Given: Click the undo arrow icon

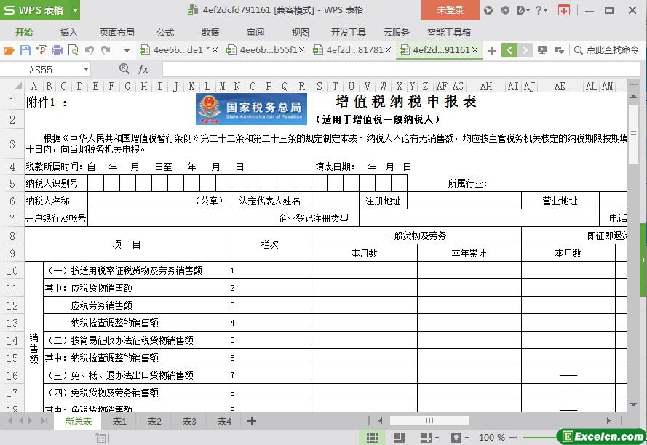Looking at the screenshot, I should click(x=90, y=50).
